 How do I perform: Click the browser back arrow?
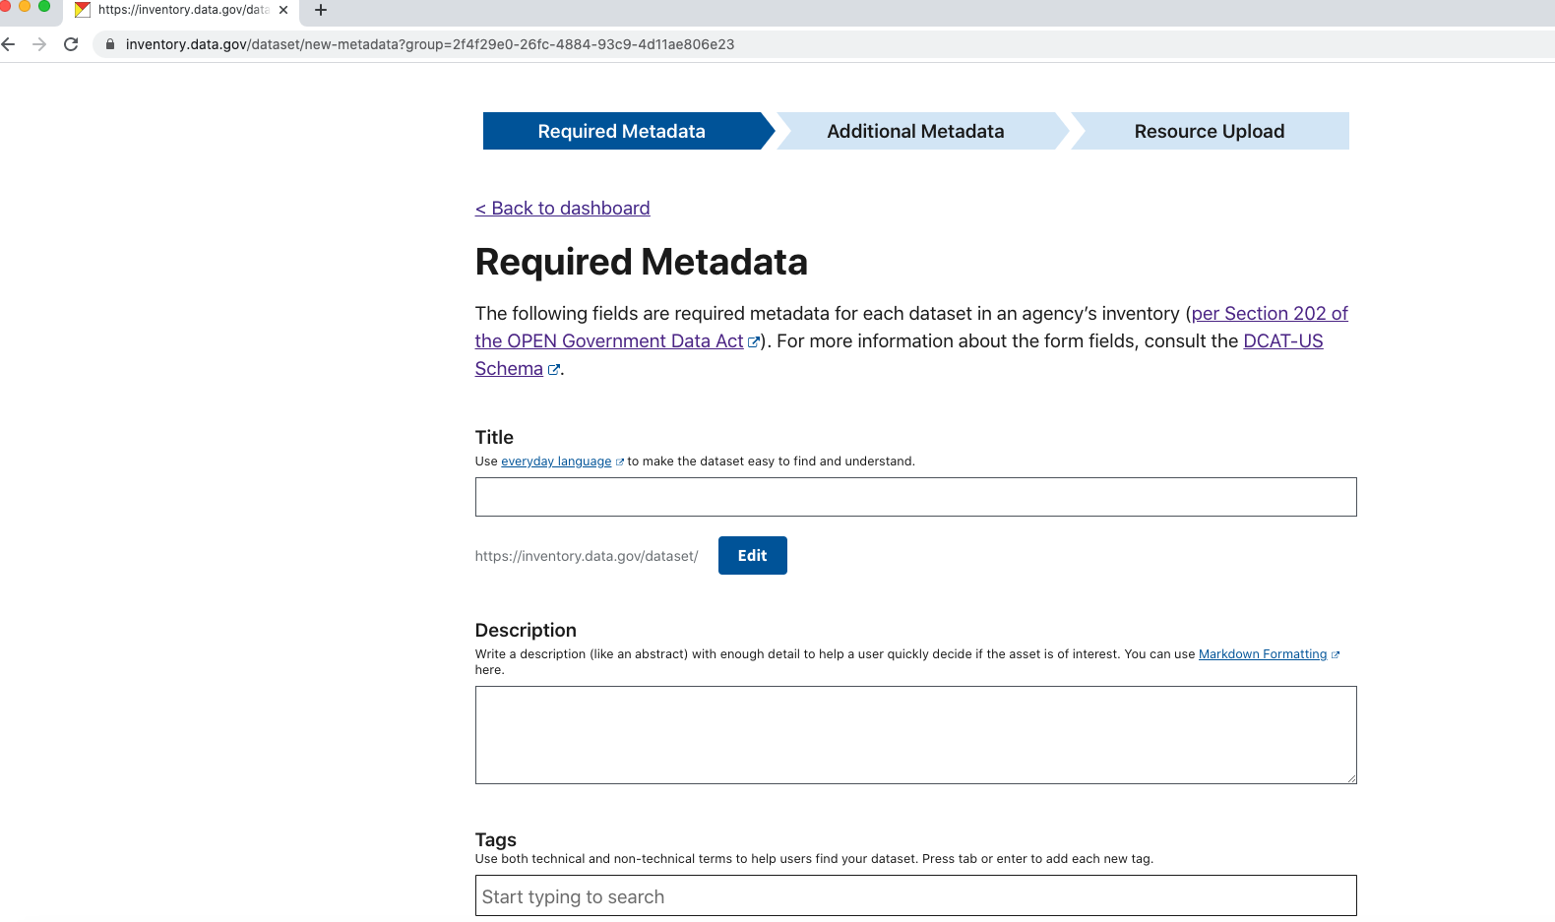8,44
